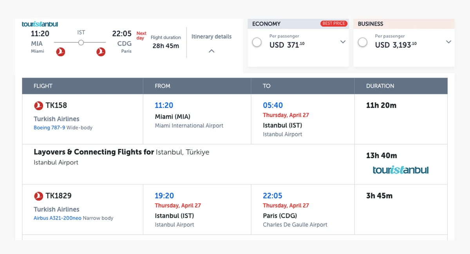This screenshot has height=254, width=470.
Task: Click the DURATION column header
Action: tap(380, 86)
